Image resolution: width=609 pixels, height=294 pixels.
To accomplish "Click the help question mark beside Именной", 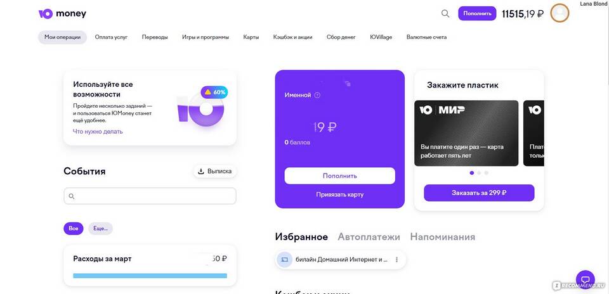I will coord(317,95).
